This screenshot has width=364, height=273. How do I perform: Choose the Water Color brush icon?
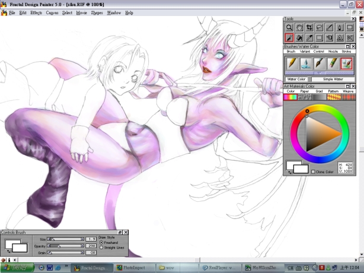[346, 63]
